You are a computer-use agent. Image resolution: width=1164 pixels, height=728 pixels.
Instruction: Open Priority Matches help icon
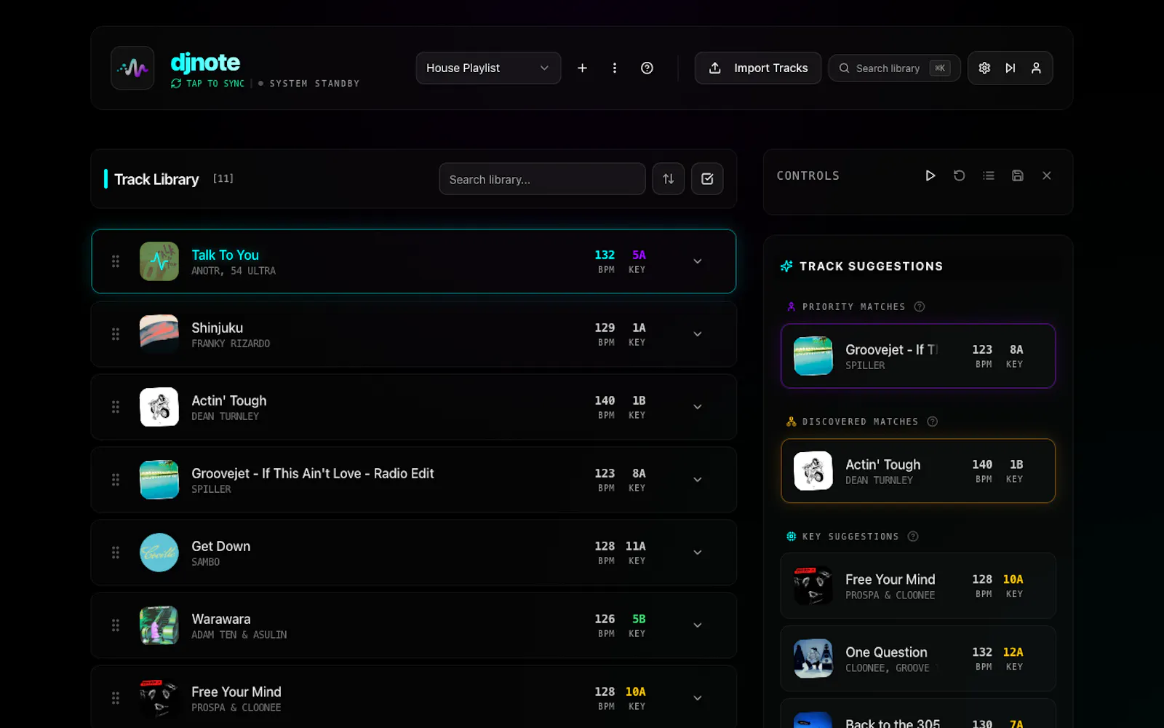pos(920,306)
